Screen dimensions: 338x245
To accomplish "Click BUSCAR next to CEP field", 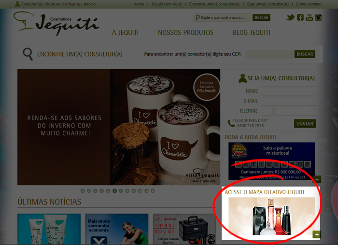I will pos(305,54).
